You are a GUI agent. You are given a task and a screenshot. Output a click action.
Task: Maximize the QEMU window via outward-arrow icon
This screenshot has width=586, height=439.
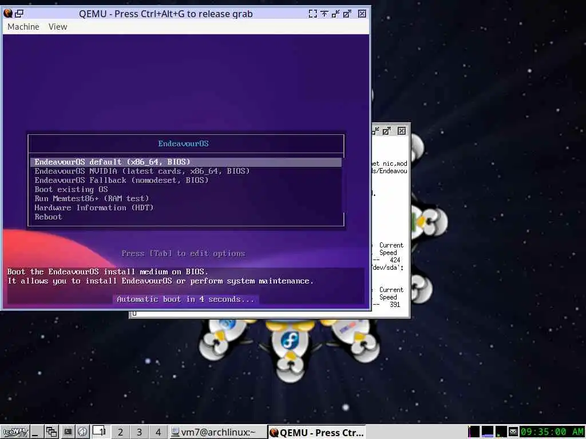(347, 14)
